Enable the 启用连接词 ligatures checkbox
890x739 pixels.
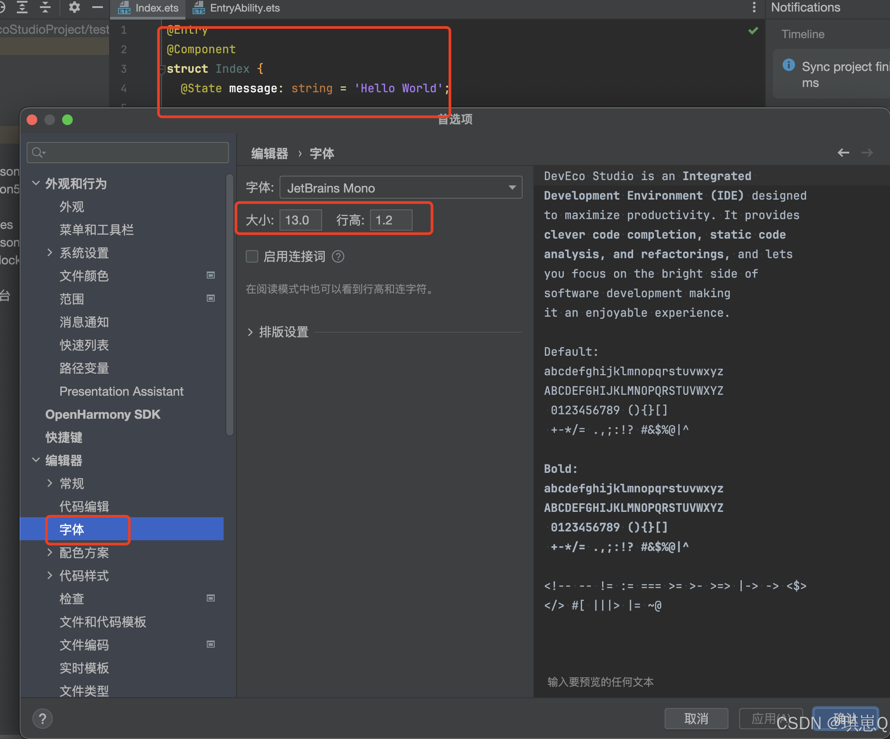point(252,257)
